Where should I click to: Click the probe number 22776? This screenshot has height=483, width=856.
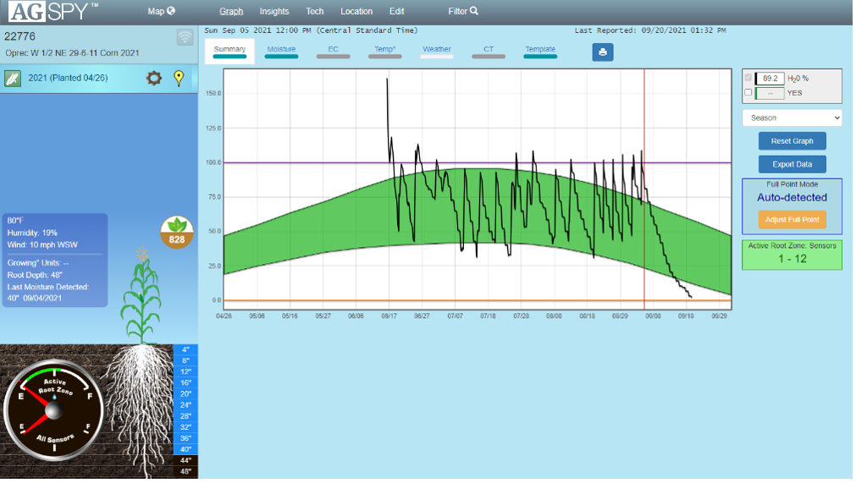pyautogui.click(x=20, y=36)
